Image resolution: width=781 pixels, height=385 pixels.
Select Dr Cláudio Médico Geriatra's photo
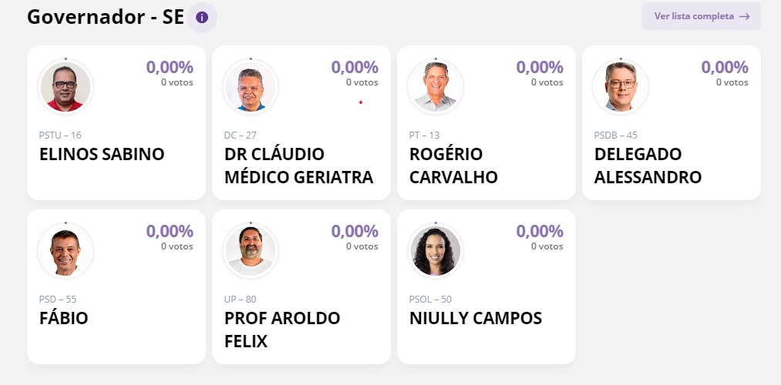[x=251, y=86]
